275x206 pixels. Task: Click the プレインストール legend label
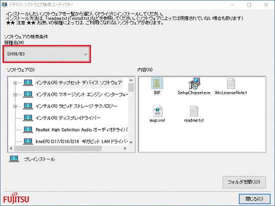39,159
